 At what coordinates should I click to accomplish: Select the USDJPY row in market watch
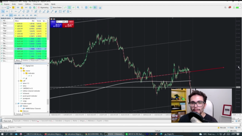(31, 31)
